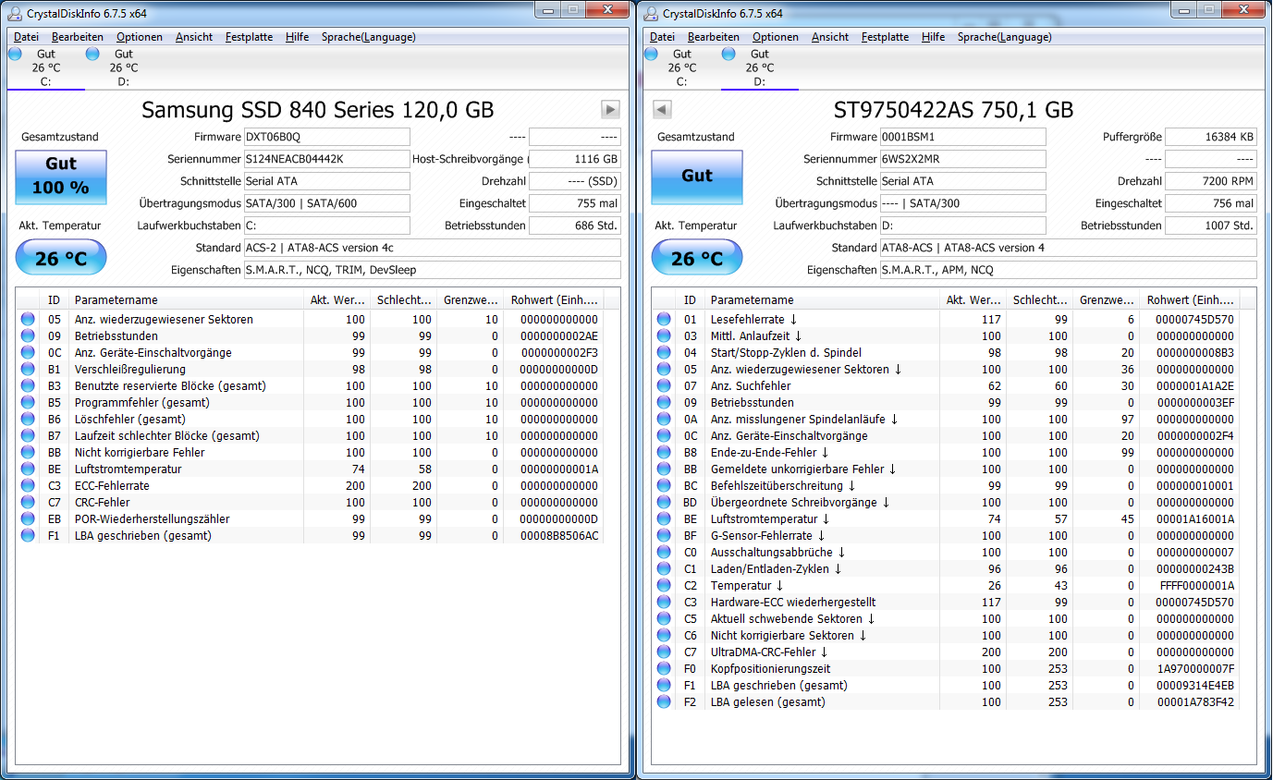Select disk D: tab in left window
Screen dimensions: 1273x780
click(123, 67)
